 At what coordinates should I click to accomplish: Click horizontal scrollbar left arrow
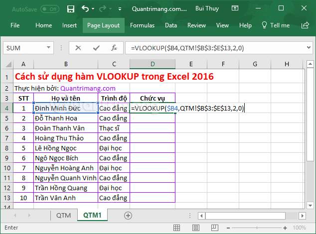click(x=201, y=216)
